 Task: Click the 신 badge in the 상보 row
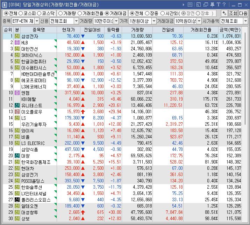coord(17,218)
